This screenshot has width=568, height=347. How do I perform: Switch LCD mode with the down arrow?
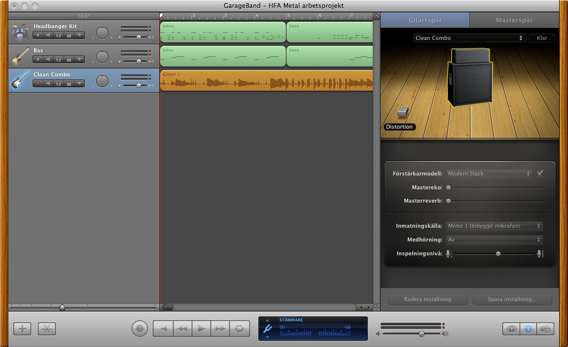(267, 337)
